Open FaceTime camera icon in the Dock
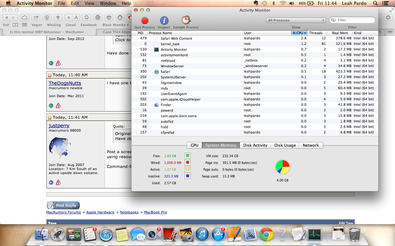This screenshot has height=246, width=395. 153,235
